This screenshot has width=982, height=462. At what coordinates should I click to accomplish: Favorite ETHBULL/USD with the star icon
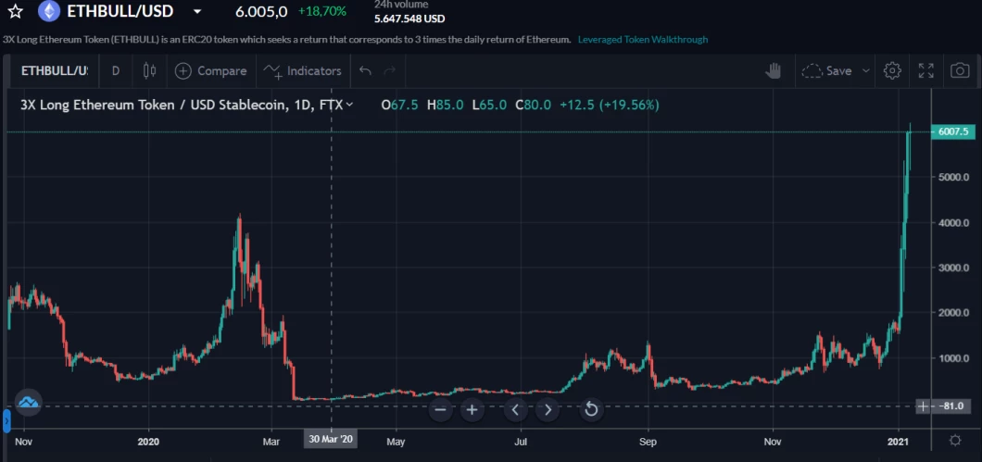16,12
